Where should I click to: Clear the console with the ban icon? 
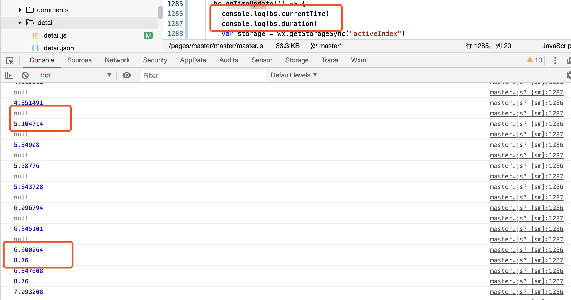(x=25, y=75)
